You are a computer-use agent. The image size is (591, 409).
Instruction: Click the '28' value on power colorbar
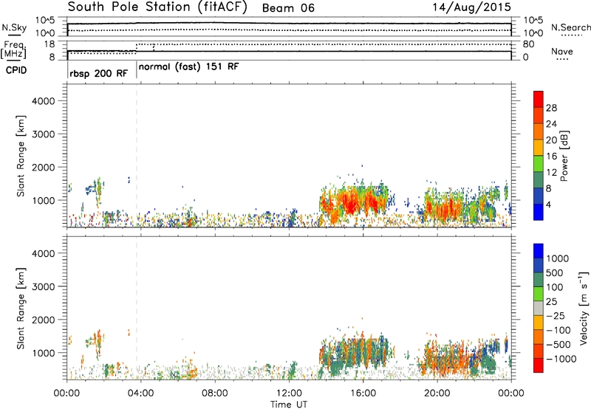551,108
